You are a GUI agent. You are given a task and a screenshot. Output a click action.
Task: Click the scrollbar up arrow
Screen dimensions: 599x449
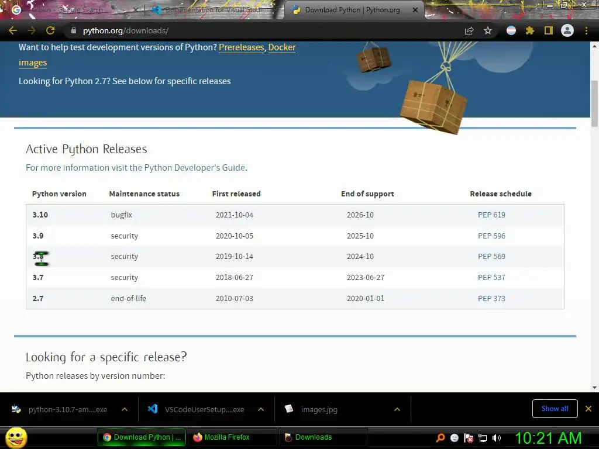pos(594,46)
